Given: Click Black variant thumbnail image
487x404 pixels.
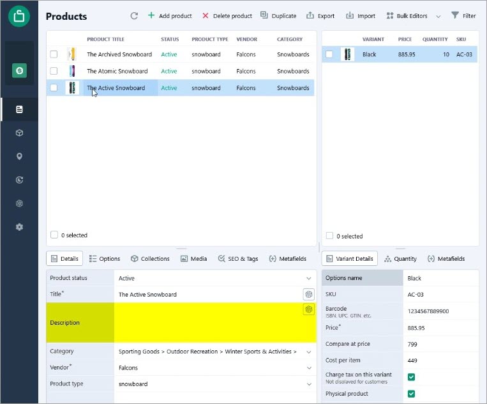Looking at the screenshot, I should tap(348, 54).
